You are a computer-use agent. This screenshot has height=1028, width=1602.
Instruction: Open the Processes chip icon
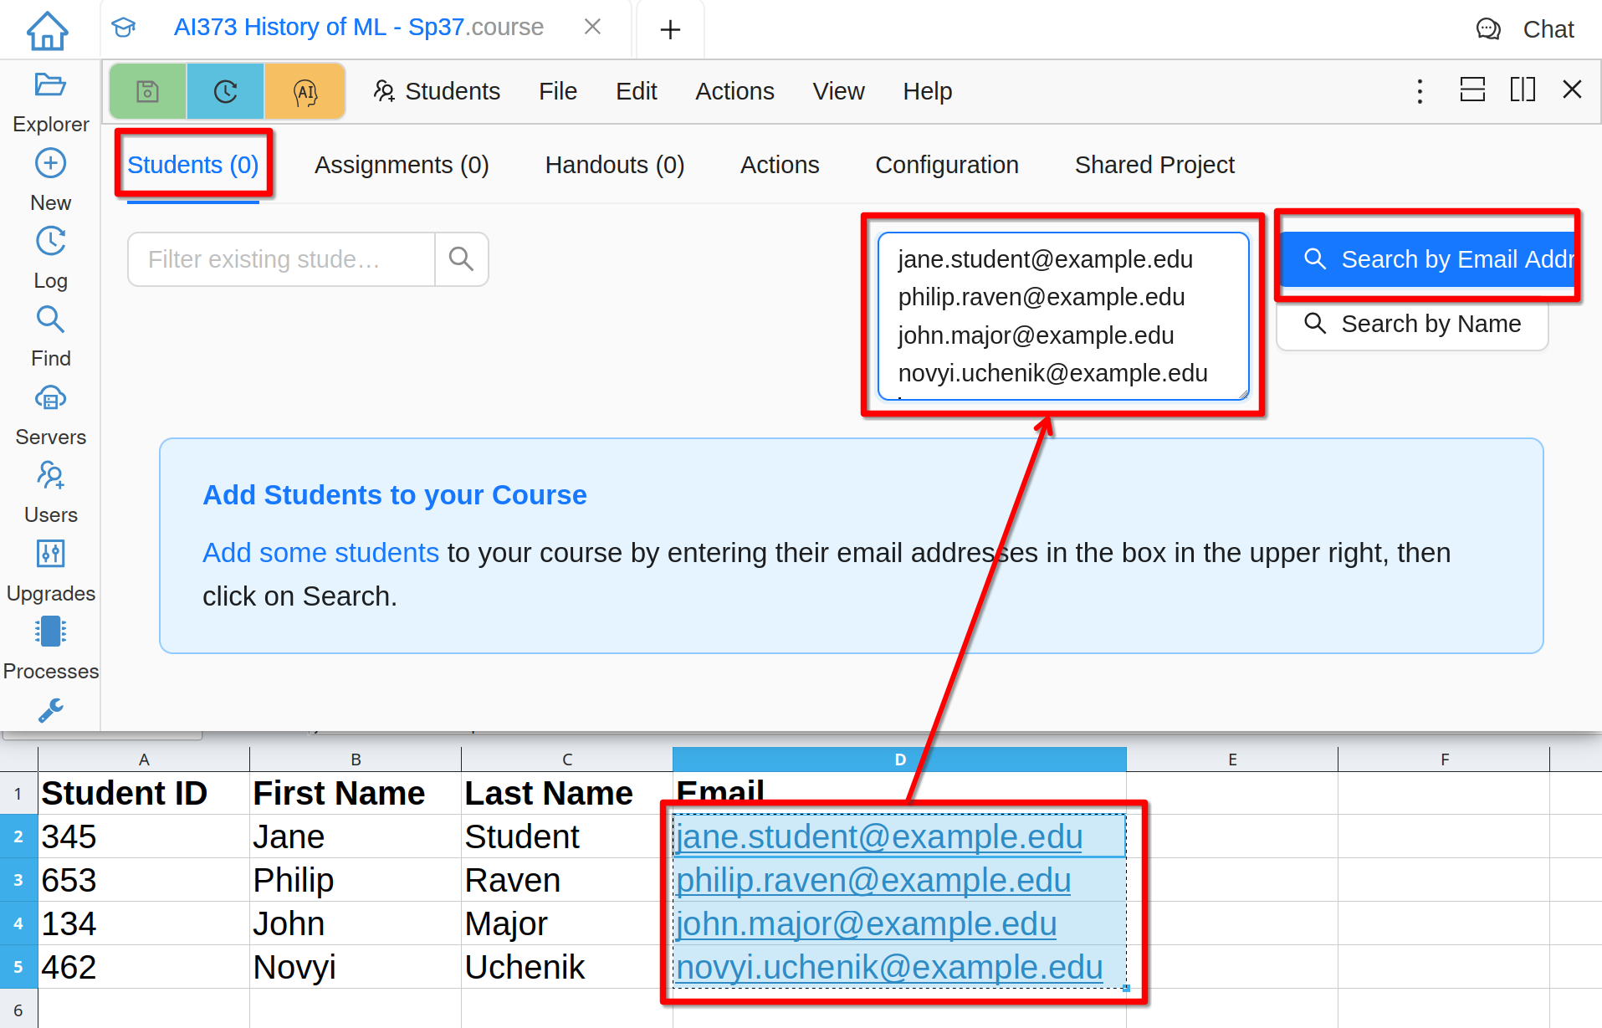[x=50, y=632]
